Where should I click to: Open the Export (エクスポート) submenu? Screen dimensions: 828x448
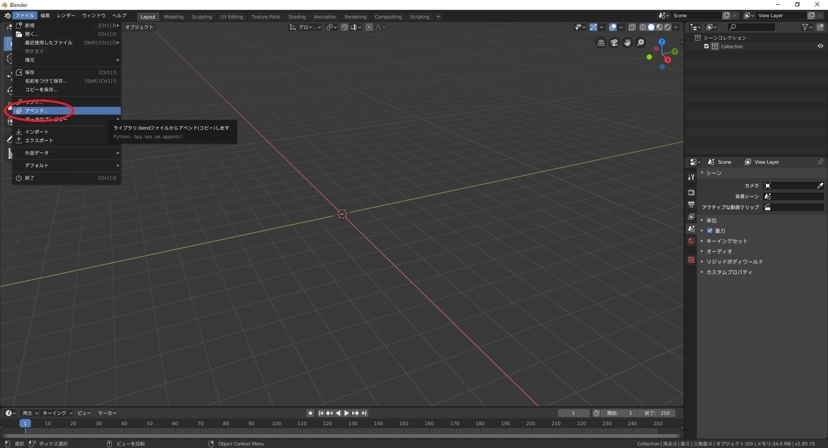pos(66,140)
